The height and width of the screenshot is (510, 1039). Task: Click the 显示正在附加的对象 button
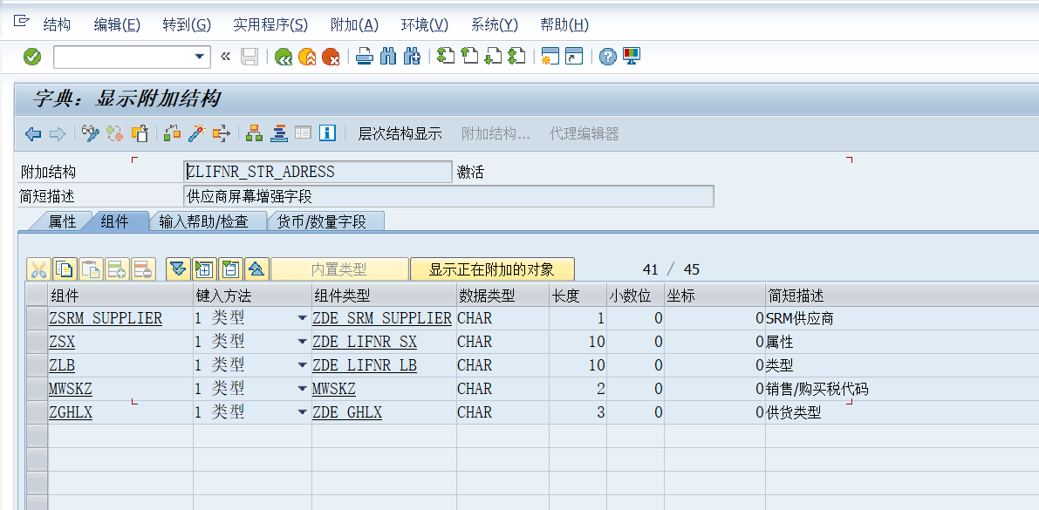(x=492, y=269)
